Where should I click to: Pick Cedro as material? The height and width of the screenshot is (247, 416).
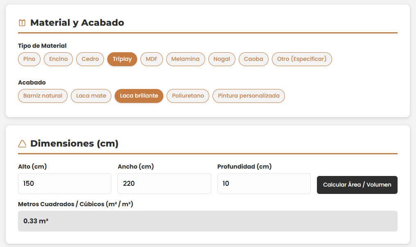(x=90, y=59)
